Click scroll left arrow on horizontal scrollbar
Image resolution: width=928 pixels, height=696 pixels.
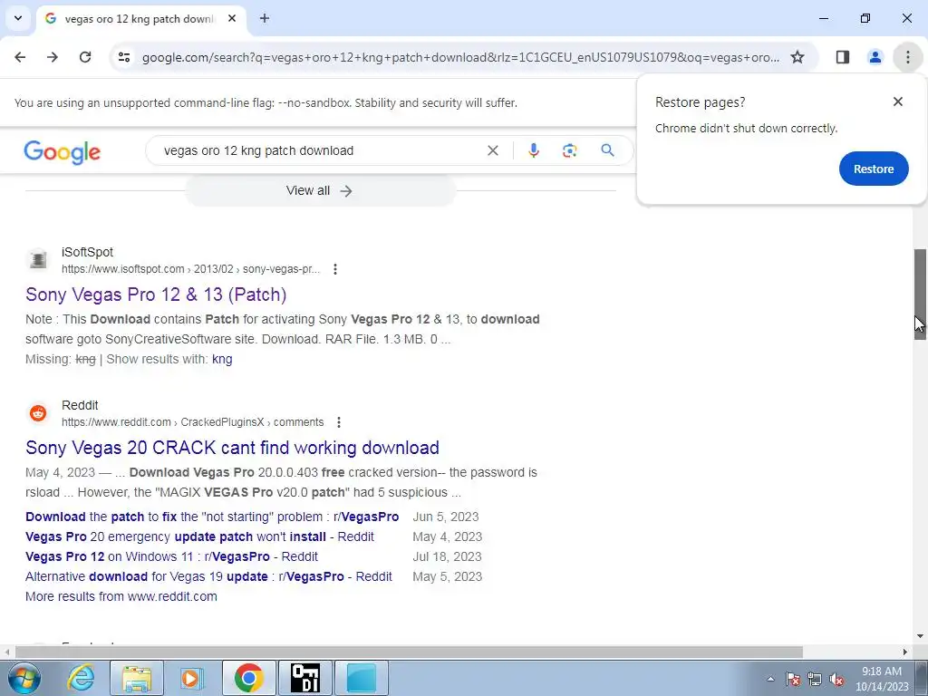pos(6,652)
